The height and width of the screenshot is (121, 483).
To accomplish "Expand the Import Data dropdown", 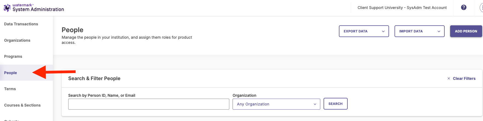I will [x=419, y=31].
